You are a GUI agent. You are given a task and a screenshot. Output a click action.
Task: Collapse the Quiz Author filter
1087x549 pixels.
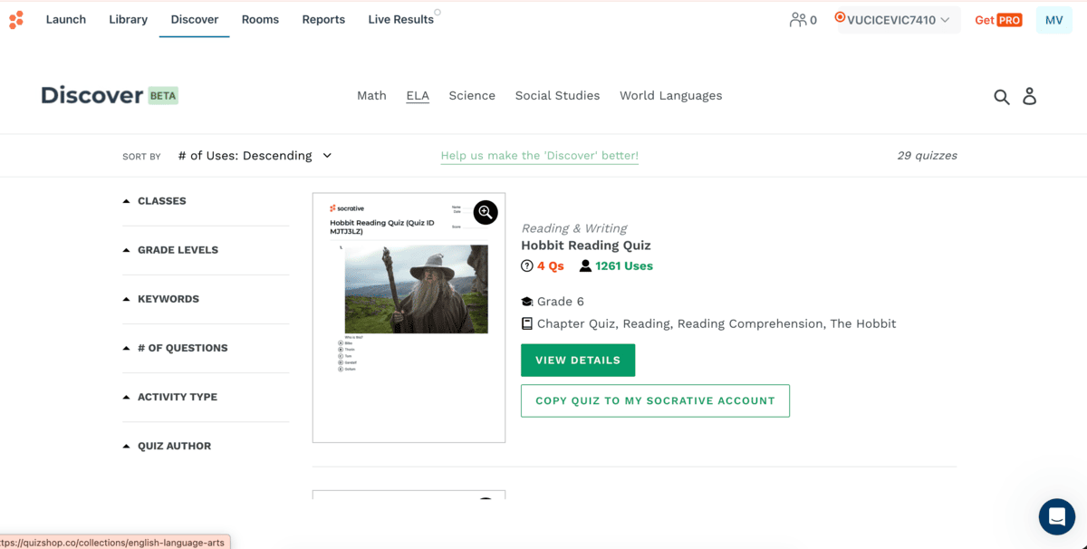click(167, 446)
